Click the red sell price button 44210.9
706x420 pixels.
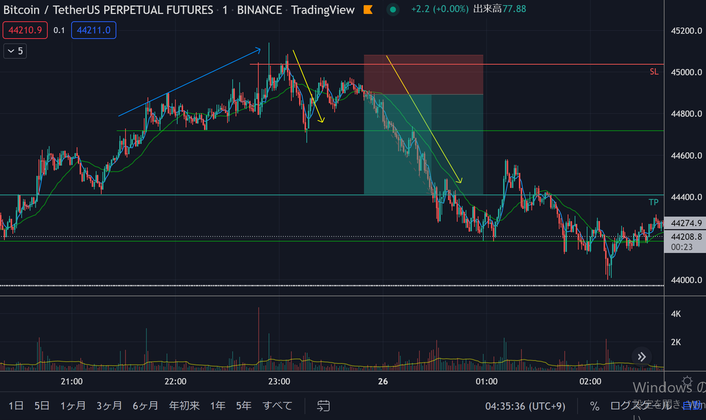[25, 30]
